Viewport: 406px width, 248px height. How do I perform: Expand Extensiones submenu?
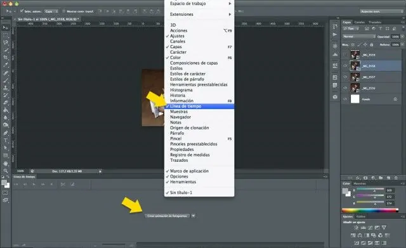point(199,14)
